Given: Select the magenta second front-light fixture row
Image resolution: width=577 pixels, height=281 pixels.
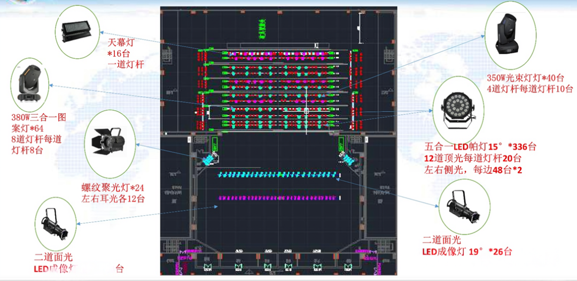Looking at the screenshot, I should coord(278,198).
